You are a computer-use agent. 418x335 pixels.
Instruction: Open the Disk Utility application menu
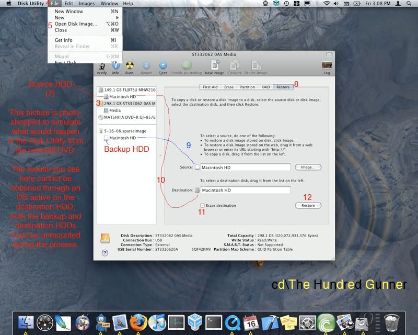point(30,4)
